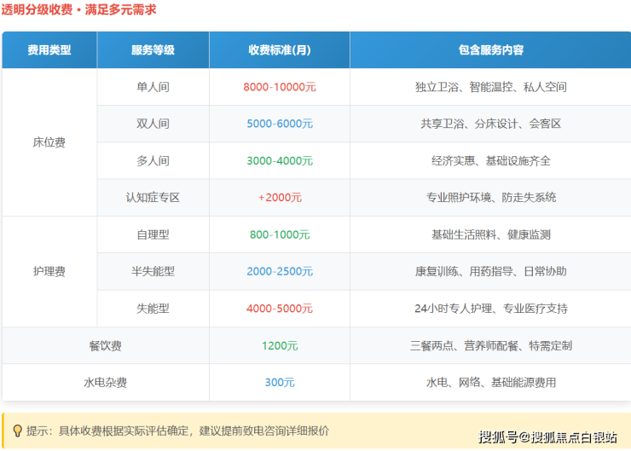631x451 pixels.
Task: Click the 服务等级 column header
Action: click(x=153, y=50)
